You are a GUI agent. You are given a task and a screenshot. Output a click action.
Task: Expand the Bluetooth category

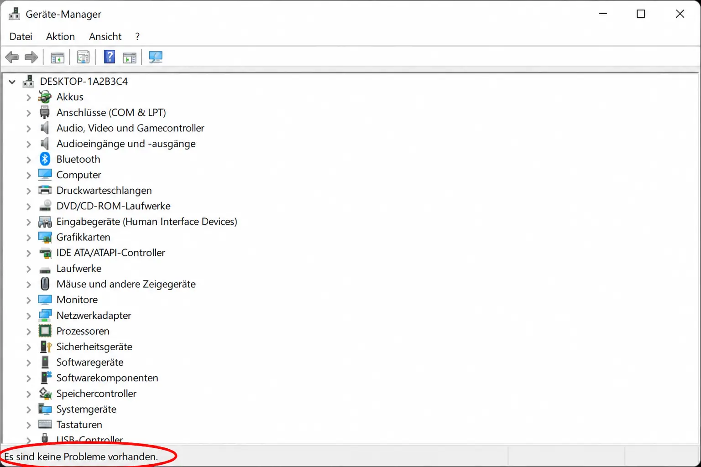[x=29, y=160]
